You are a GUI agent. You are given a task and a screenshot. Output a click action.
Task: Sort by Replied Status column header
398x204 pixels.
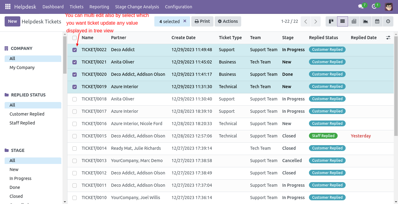(x=323, y=38)
